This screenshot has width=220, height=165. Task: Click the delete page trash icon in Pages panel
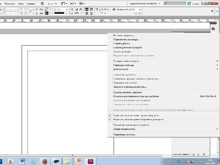(204, 154)
